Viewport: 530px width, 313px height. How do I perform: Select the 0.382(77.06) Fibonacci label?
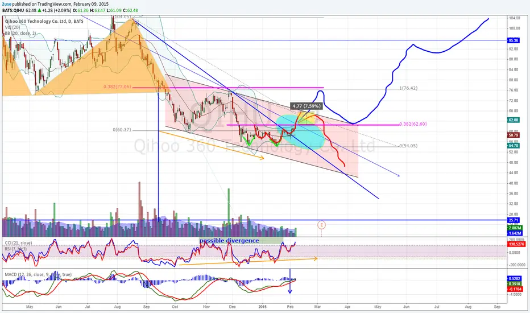point(117,87)
